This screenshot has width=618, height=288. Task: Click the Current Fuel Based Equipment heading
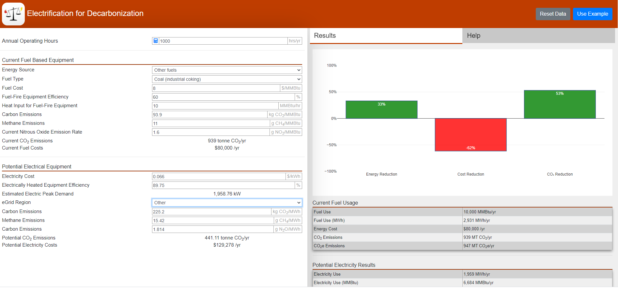(x=38, y=60)
